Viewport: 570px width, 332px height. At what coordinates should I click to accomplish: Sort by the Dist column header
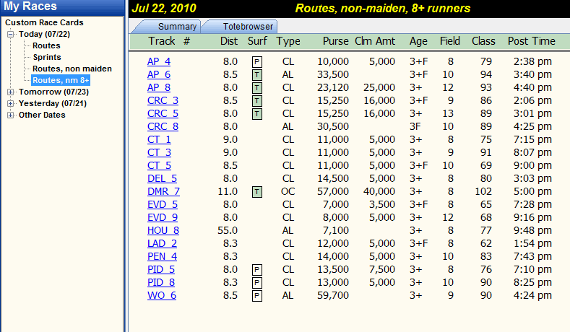coord(229,41)
